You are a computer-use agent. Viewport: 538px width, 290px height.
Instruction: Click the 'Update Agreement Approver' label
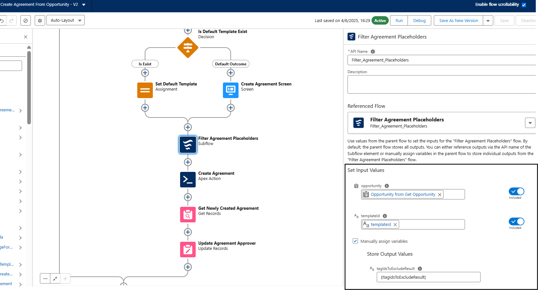click(227, 243)
